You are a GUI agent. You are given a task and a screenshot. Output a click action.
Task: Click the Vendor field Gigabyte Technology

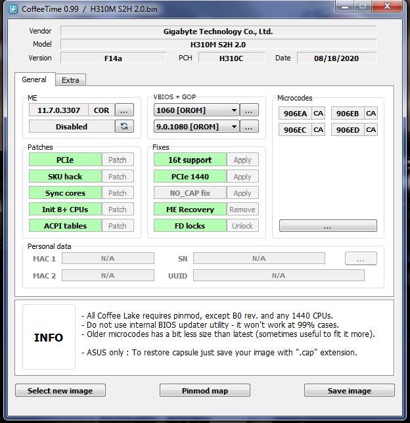click(218, 32)
